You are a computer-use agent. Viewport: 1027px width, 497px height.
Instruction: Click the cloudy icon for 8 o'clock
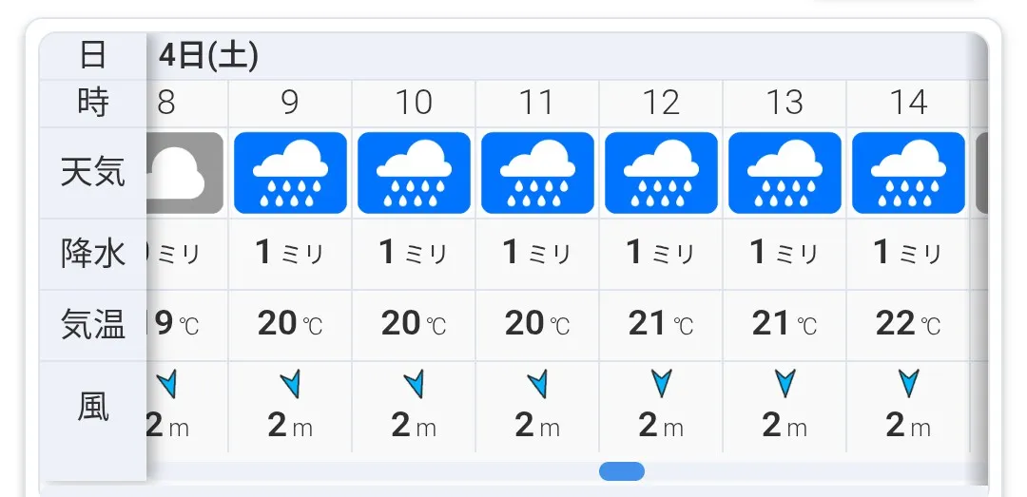184,173
